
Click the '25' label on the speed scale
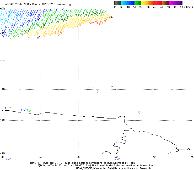pos(148,7)
